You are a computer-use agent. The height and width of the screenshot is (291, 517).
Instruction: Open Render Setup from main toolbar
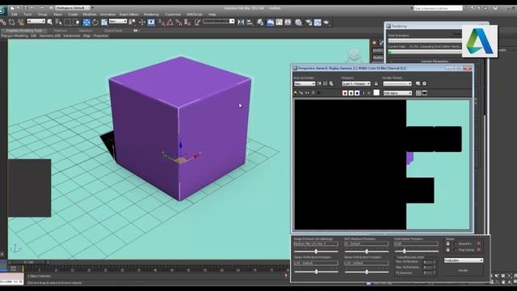pyautogui.click(x=309, y=22)
